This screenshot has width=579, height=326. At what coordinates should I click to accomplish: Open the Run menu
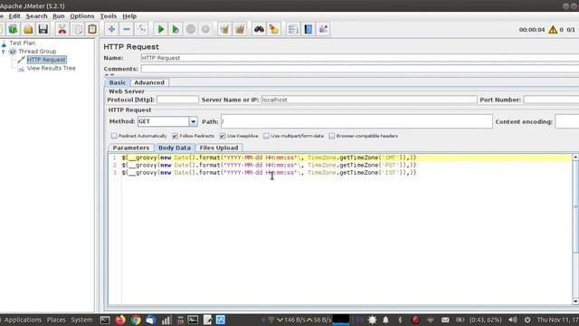tap(58, 16)
